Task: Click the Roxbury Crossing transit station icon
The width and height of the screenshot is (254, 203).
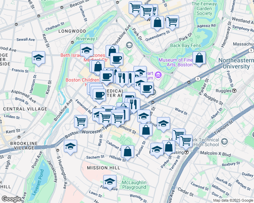Action: coord(186,152)
